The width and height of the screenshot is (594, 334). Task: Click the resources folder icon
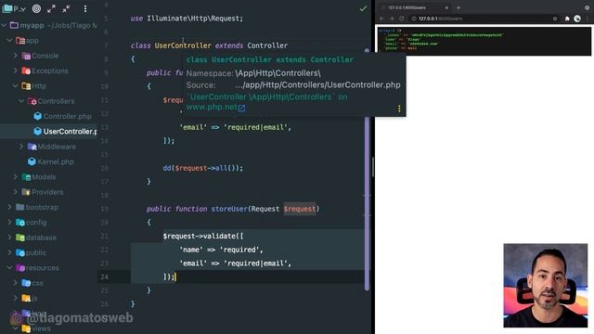(20, 268)
